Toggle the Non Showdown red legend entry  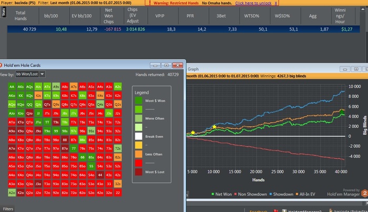[x=250, y=194]
